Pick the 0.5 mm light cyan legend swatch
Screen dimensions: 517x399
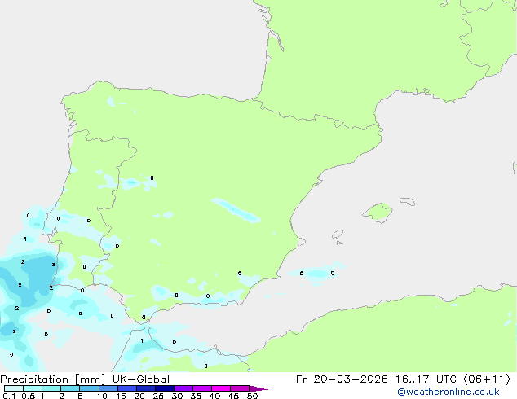33,388
